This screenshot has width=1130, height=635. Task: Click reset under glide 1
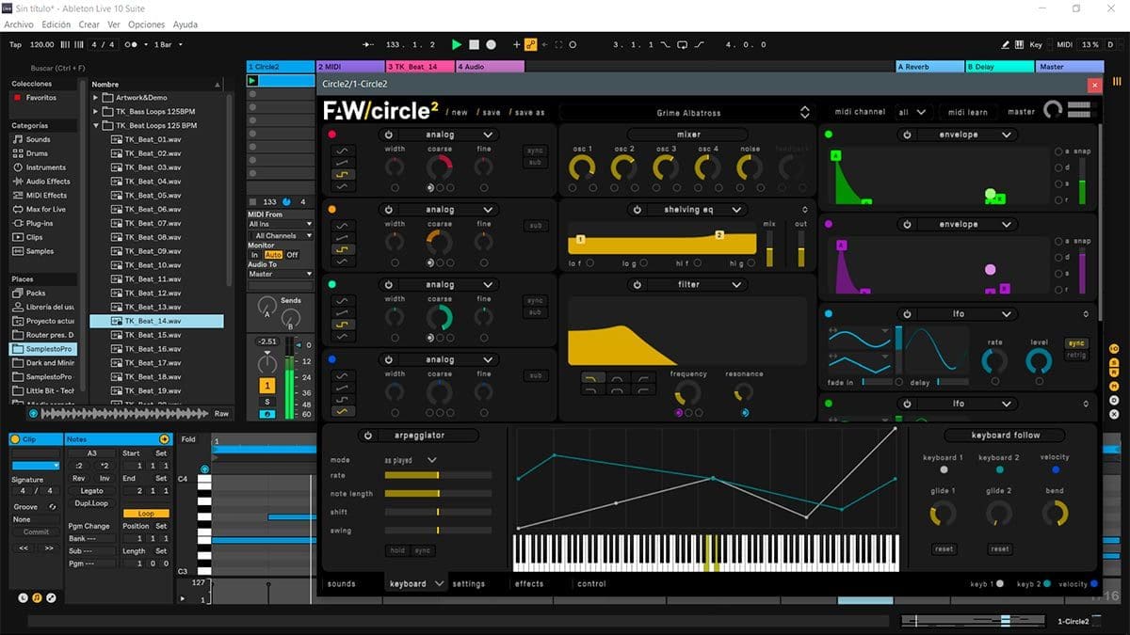click(944, 549)
